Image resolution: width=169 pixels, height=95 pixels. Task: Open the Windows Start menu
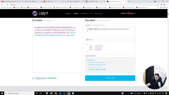2,93
